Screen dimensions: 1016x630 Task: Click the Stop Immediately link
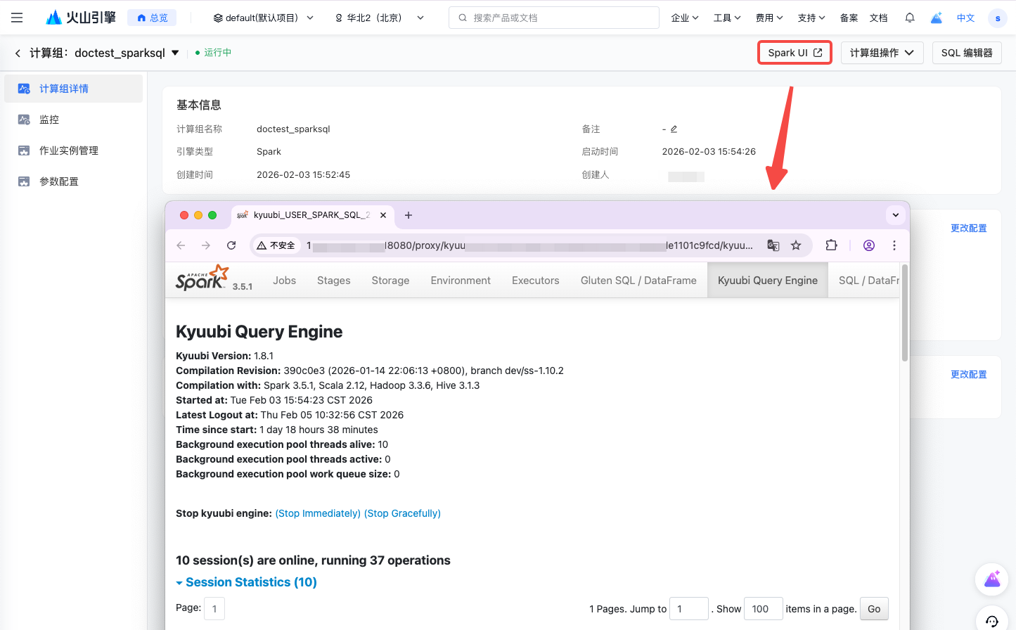tap(318, 513)
